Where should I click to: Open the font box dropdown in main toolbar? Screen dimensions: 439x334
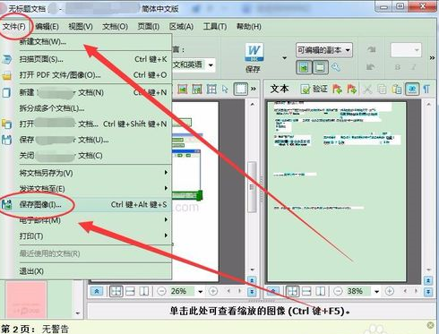click(417, 50)
